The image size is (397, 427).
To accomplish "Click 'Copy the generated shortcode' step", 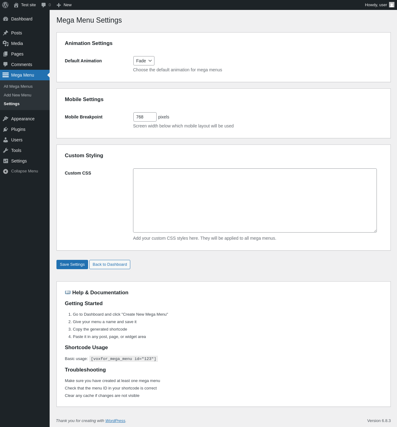I will point(100,329).
